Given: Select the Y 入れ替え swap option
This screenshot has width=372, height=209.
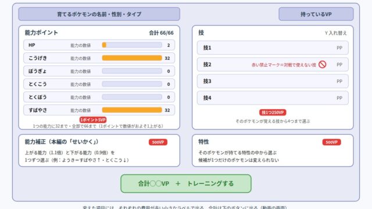Looking at the screenshot, I should click(x=336, y=33).
